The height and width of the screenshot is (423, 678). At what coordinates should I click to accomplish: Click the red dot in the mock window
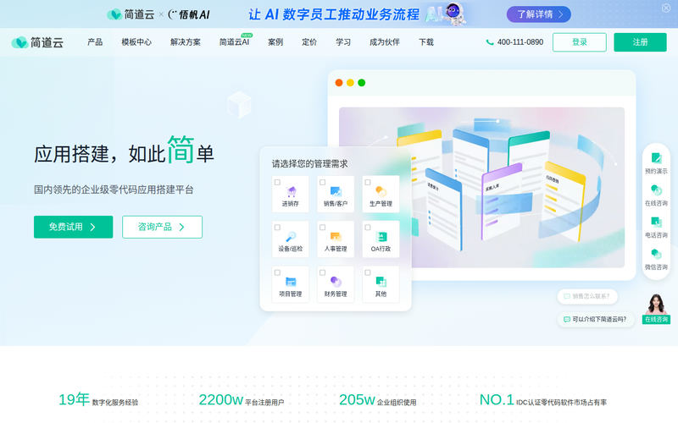[x=339, y=82]
